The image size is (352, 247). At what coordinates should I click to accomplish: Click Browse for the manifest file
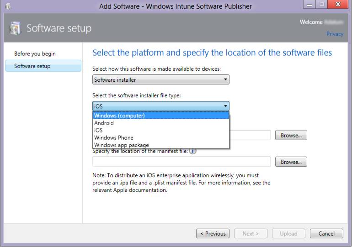291,162
